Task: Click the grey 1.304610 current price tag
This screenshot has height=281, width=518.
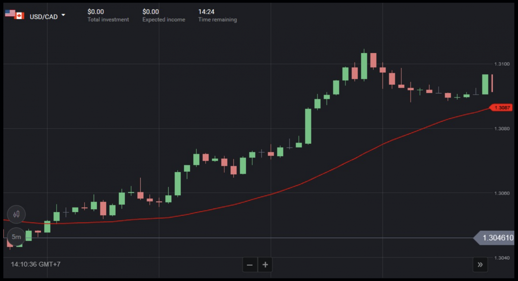Action: [x=496, y=238]
